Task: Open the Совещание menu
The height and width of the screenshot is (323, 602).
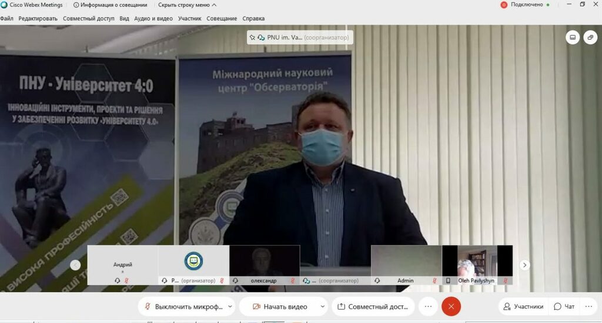Action: 221,18
